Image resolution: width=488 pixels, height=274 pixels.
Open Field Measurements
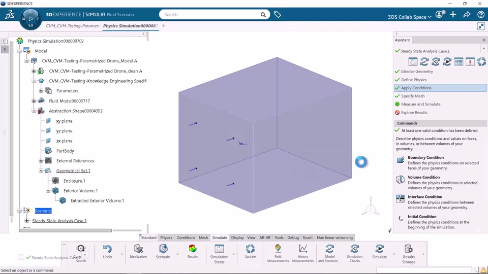click(x=278, y=249)
